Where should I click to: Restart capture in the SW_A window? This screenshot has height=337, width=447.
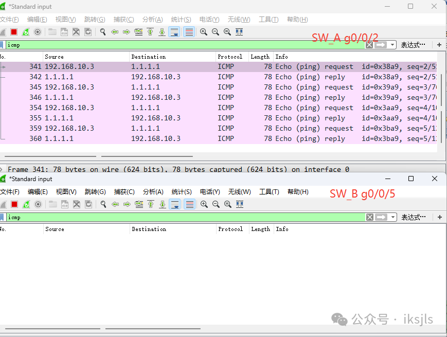[x=25, y=32]
